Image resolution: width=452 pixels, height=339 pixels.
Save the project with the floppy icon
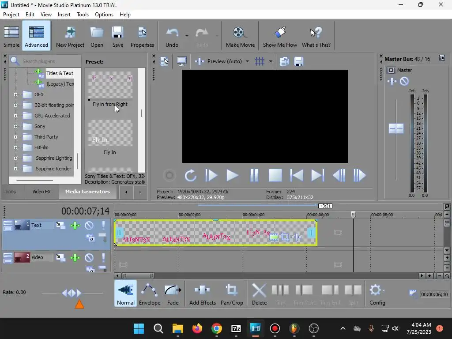(117, 37)
